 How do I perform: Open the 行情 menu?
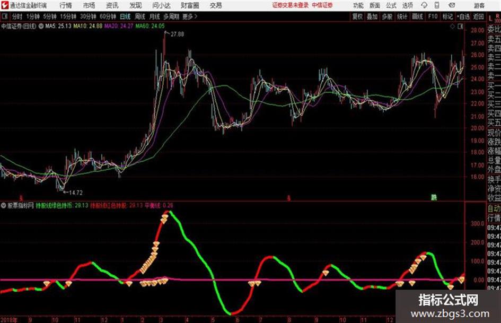coord(66,5)
